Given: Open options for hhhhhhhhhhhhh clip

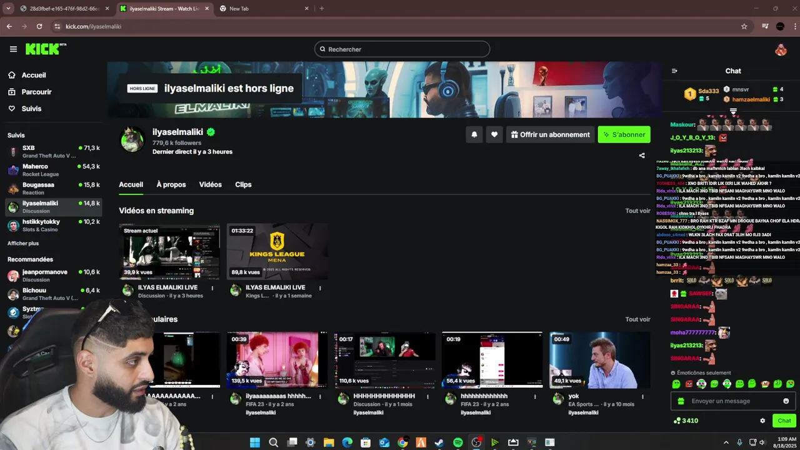Looking at the screenshot, I should pos(535,396).
